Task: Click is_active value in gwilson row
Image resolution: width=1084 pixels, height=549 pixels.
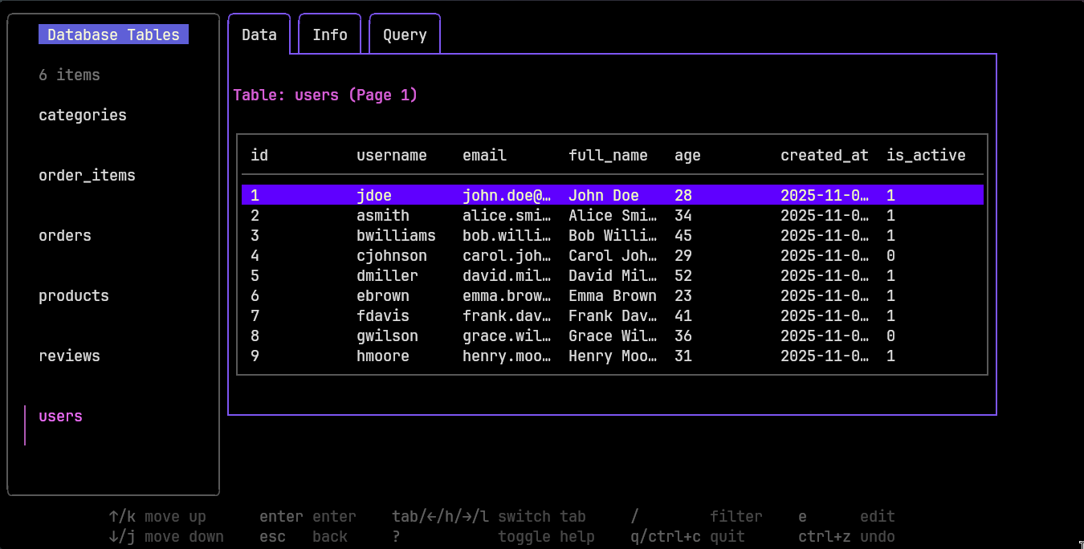Action: pos(890,335)
